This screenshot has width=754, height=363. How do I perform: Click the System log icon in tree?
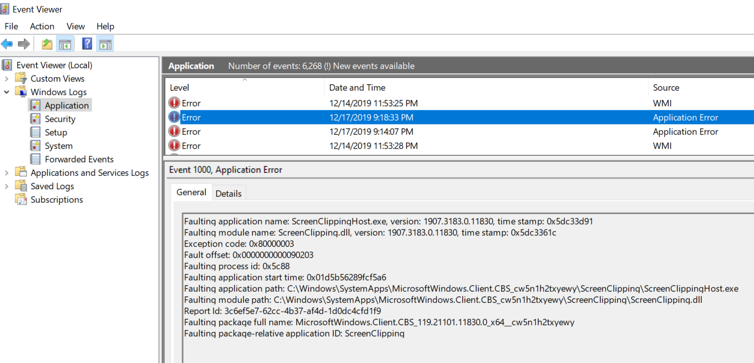coord(35,145)
